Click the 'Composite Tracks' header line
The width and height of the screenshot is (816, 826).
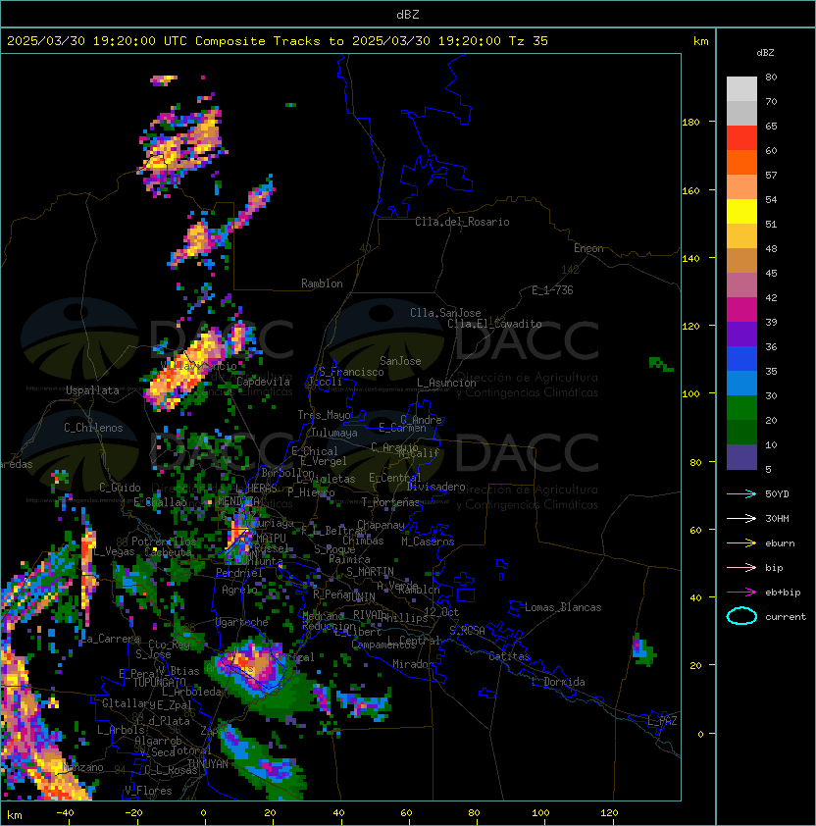[x=278, y=41]
